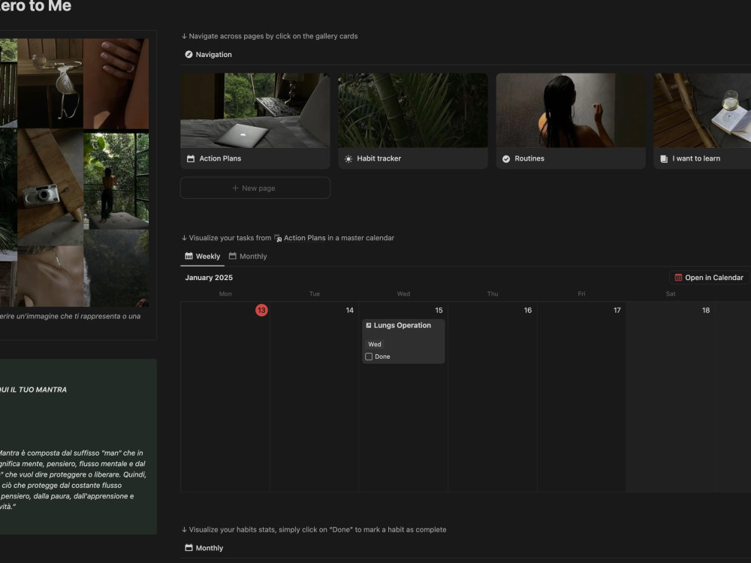Click the Lungs Operation page icon
Viewport: 751px width, 563px height.
click(368, 326)
